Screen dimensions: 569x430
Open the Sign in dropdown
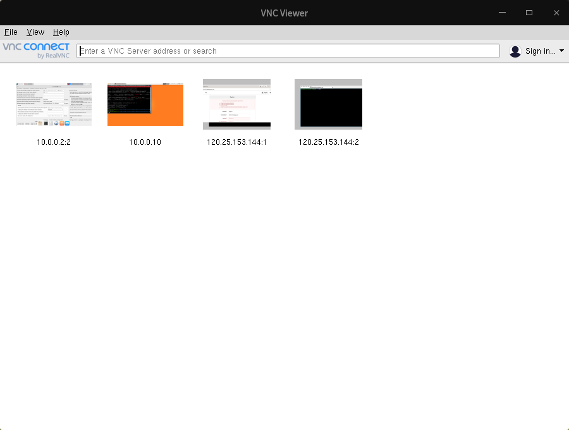click(541, 51)
